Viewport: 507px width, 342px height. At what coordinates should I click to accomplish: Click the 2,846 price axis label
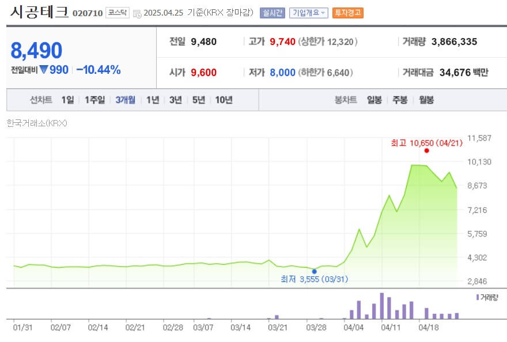(477, 281)
